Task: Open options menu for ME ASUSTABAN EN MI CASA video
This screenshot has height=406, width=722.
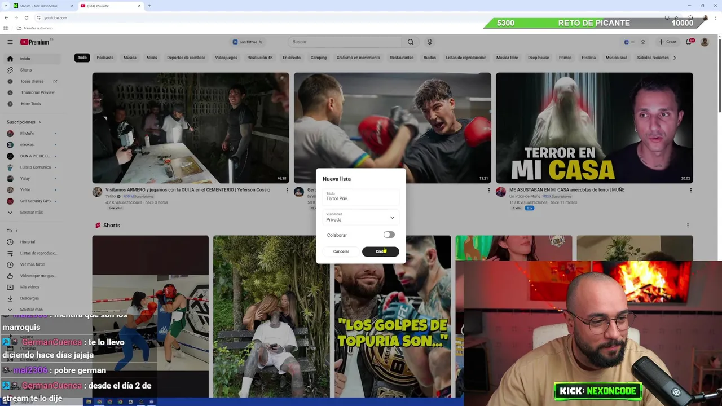Action: (690, 191)
